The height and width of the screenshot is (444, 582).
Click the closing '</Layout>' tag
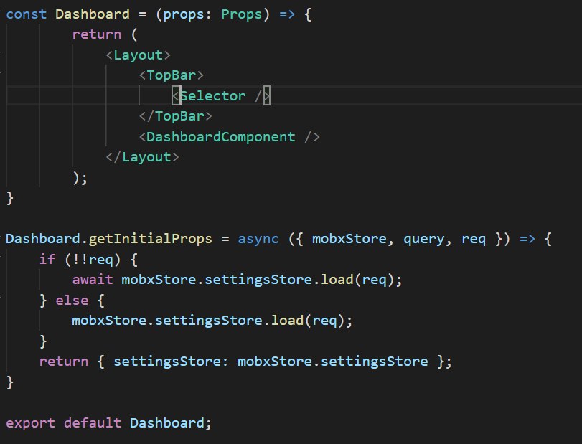142,157
